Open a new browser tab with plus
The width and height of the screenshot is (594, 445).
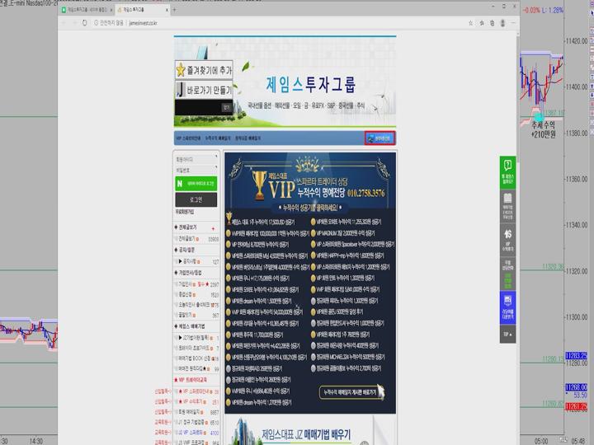174,10
